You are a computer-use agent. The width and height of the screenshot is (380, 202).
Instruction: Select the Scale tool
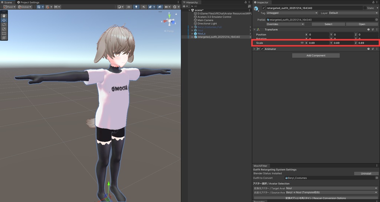coord(4,29)
